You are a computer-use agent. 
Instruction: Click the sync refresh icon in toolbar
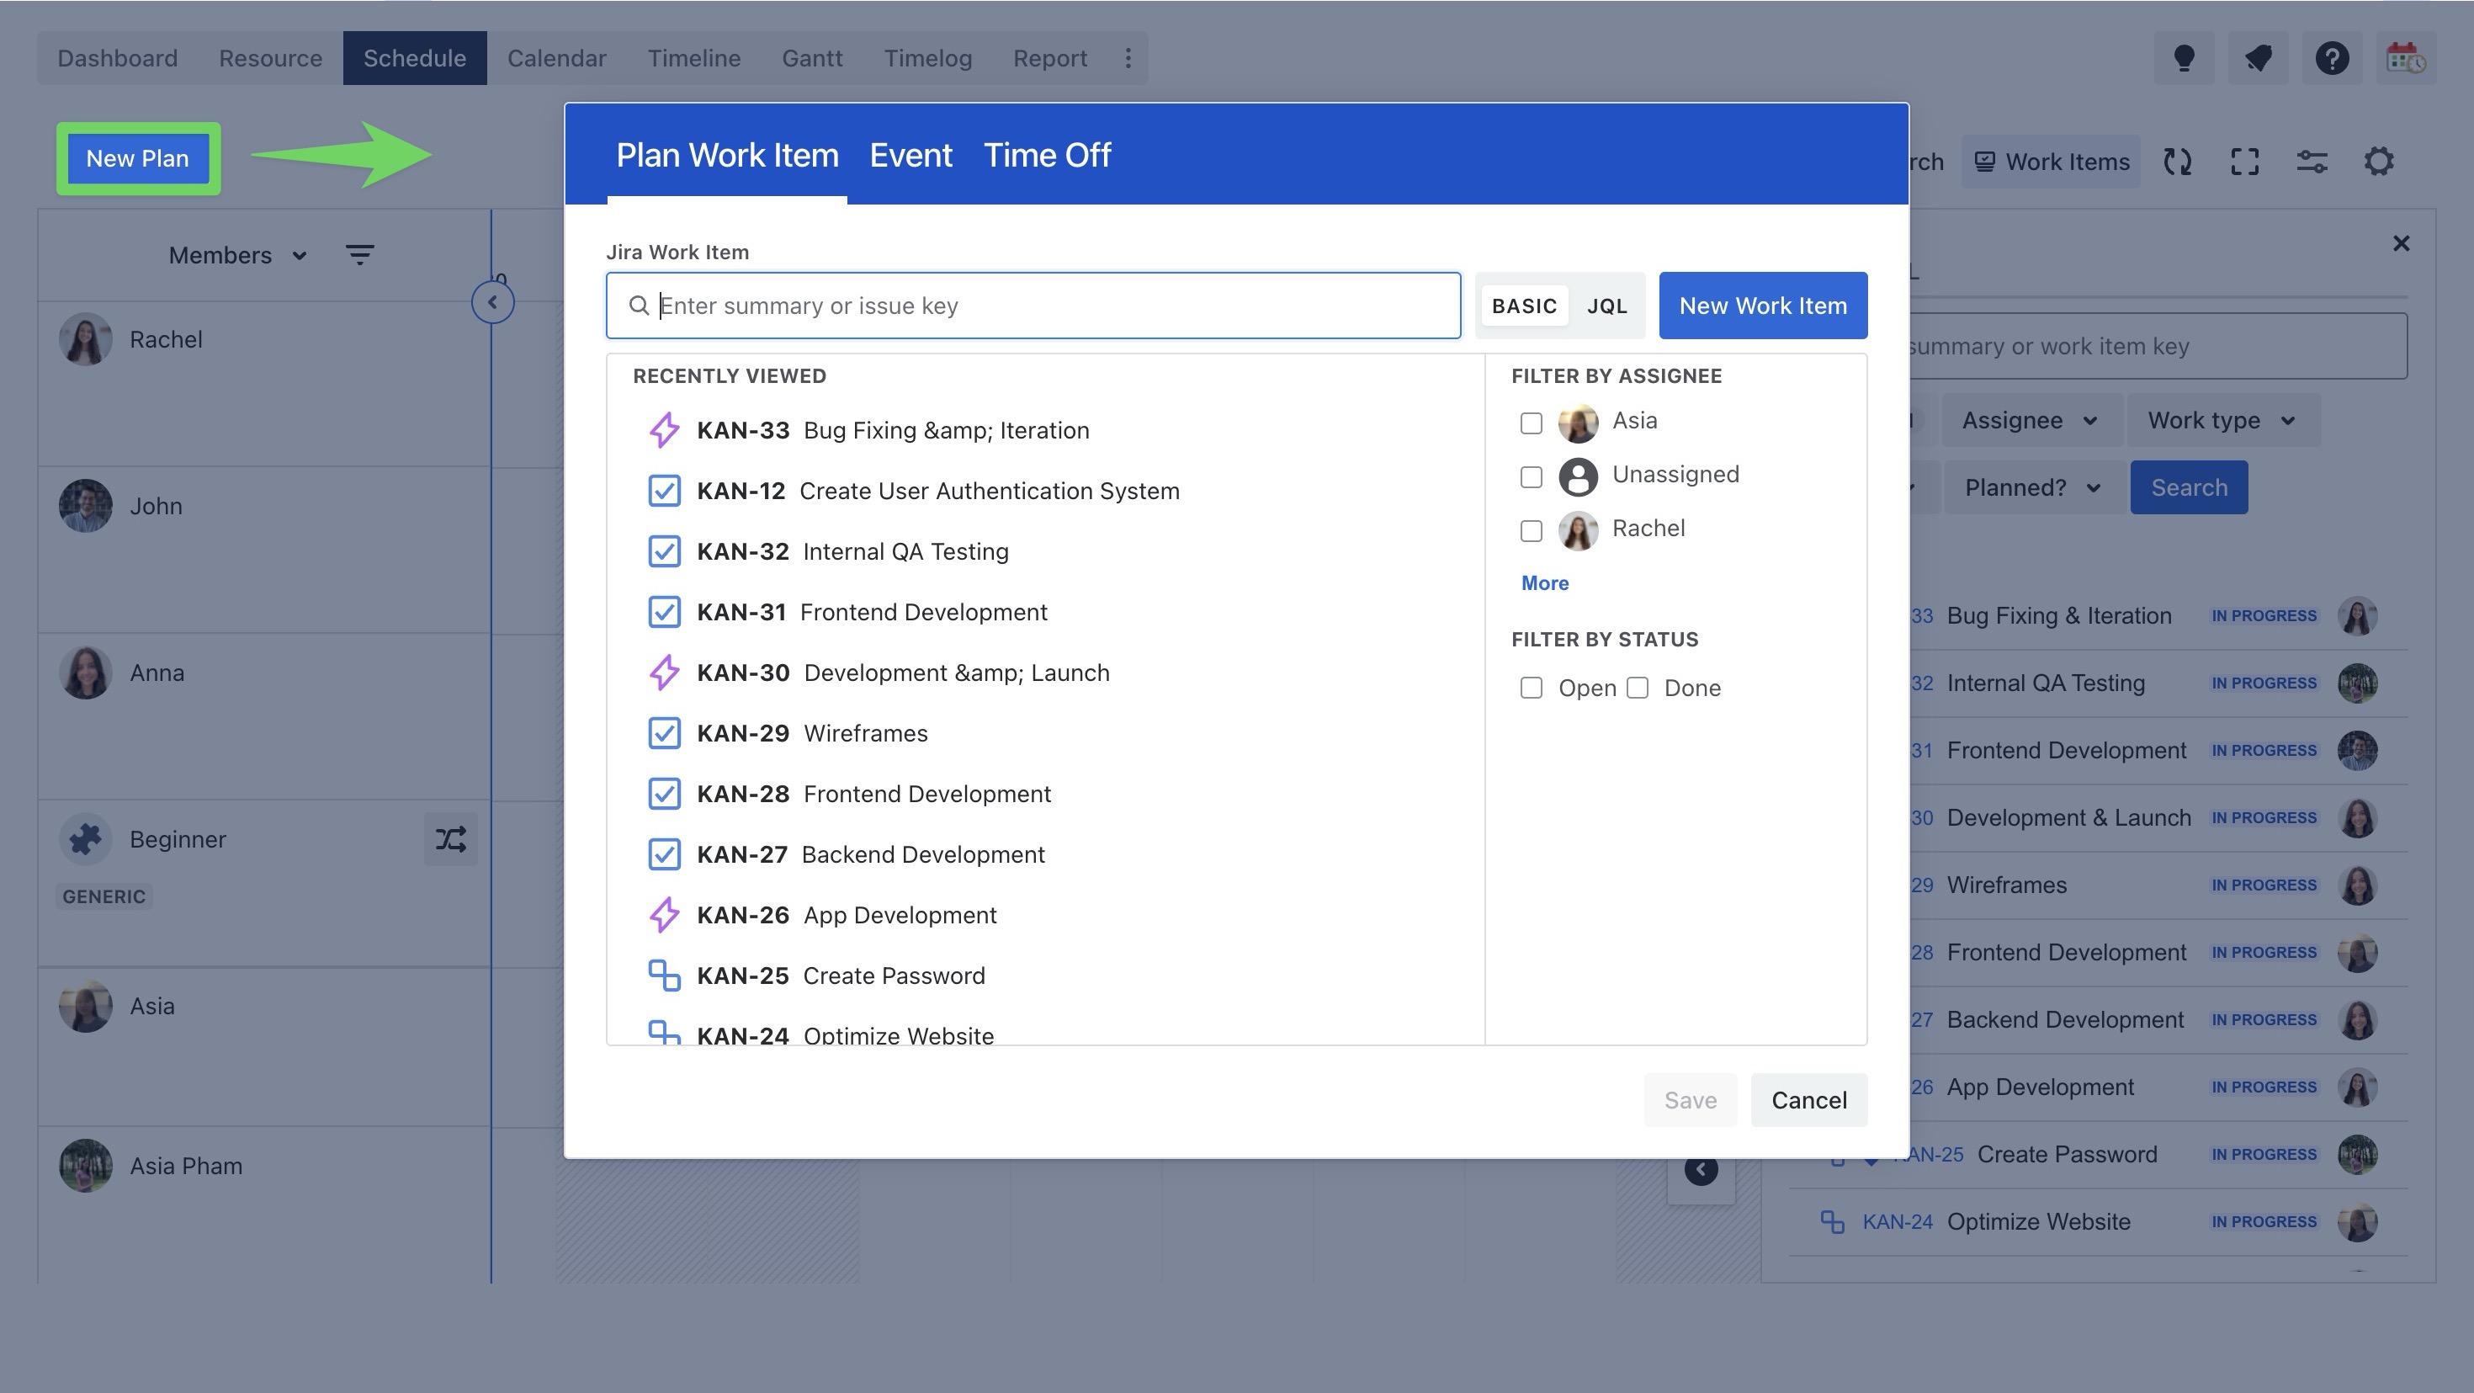pyautogui.click(x=2177, y=162)
